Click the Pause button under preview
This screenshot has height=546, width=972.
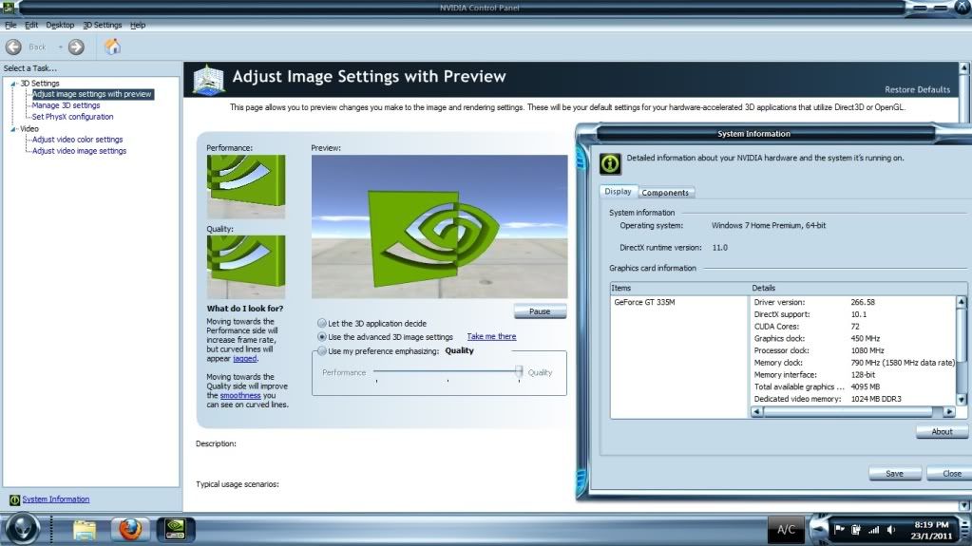(540, 311)
